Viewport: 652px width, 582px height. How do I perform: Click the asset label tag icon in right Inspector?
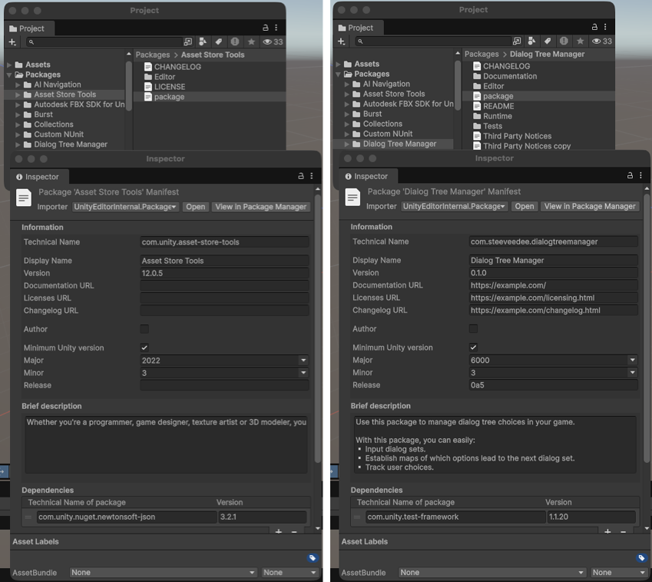tap(641, 557)
